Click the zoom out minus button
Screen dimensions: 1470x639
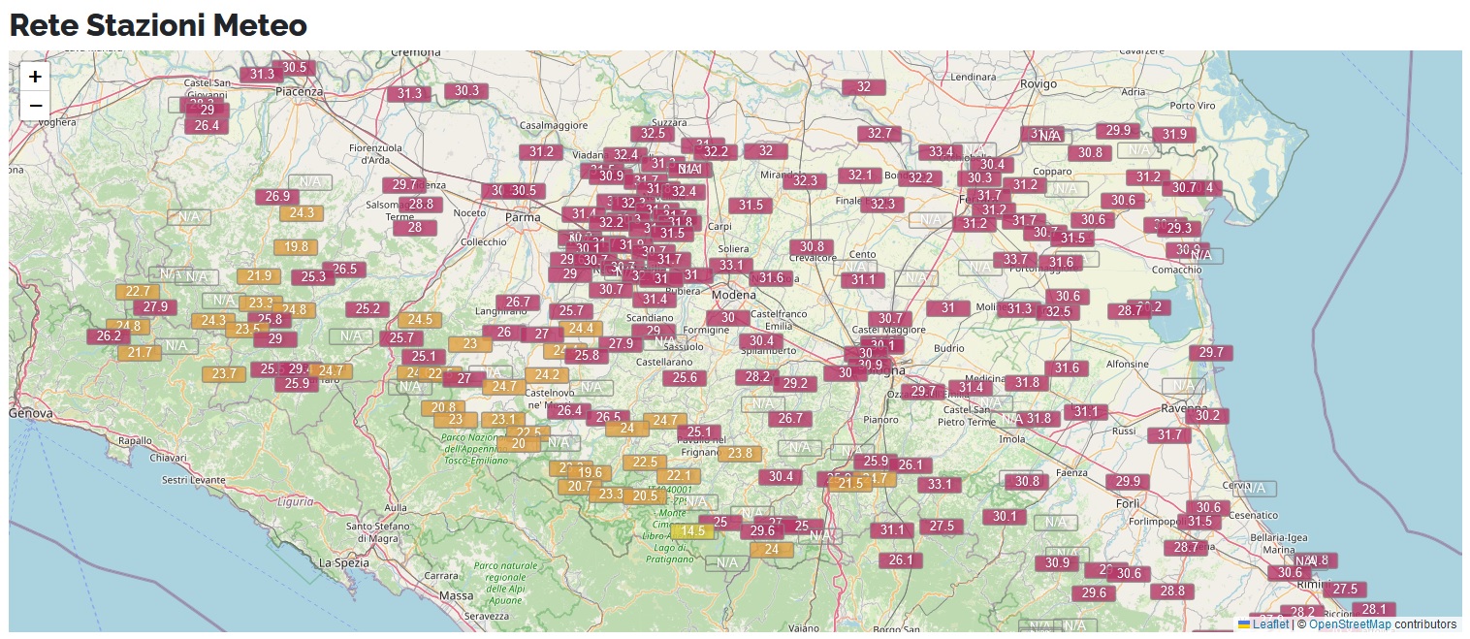[35, 105]
